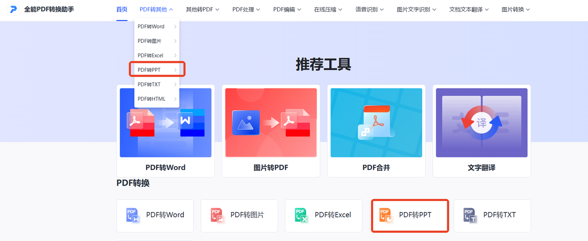Screen dimensions: 588x241
Task: Open the PDF合并 recommended tool image
Action: (x=376, y=123)
